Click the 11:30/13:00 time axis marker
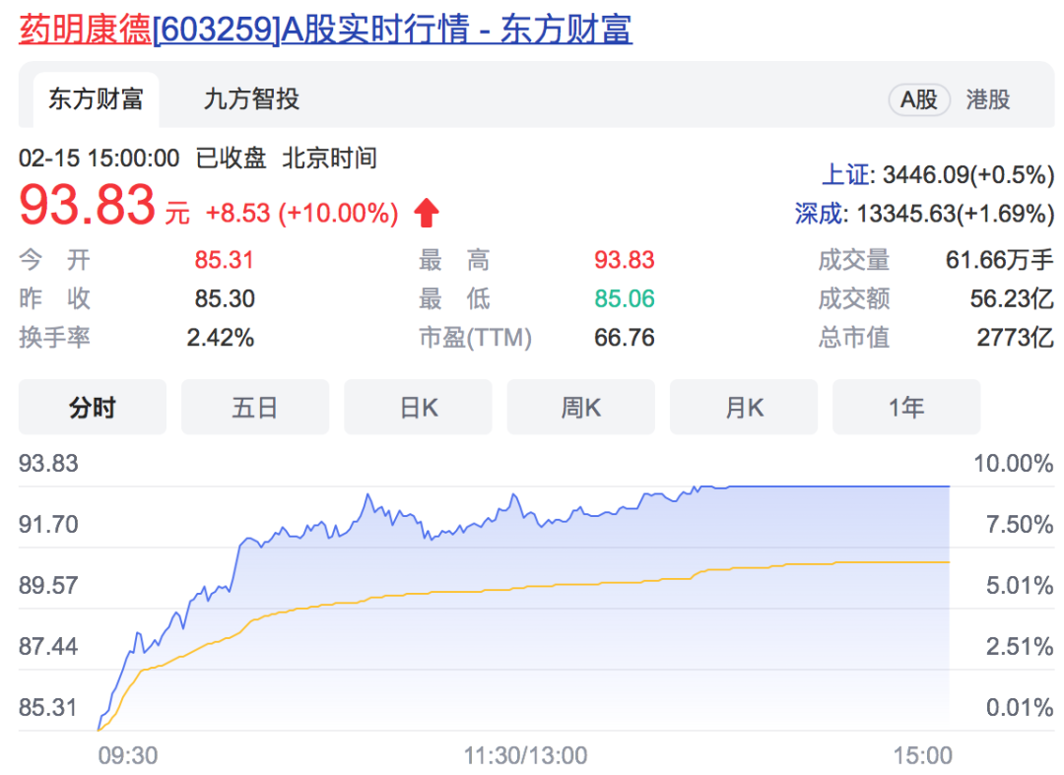The height and width of the screenshot is (775, 1064). (x=525, y=755)
